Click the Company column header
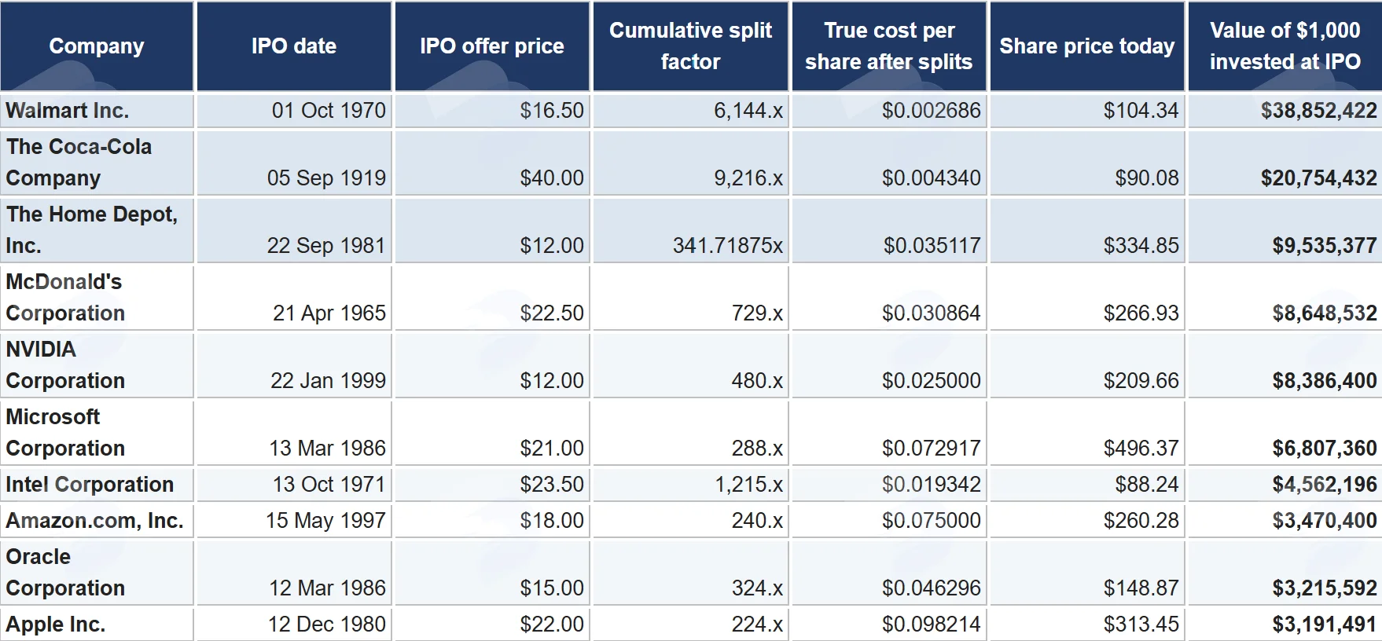This screenshot has width=1382, height=641. tap(97, 46)
